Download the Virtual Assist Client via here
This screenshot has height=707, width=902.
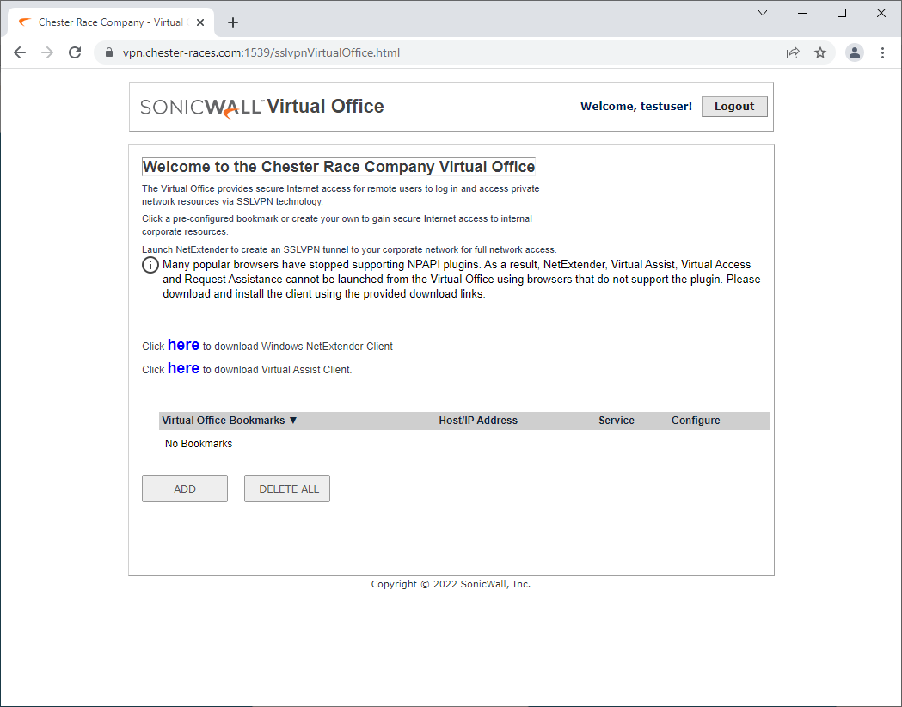coord(183,368)
